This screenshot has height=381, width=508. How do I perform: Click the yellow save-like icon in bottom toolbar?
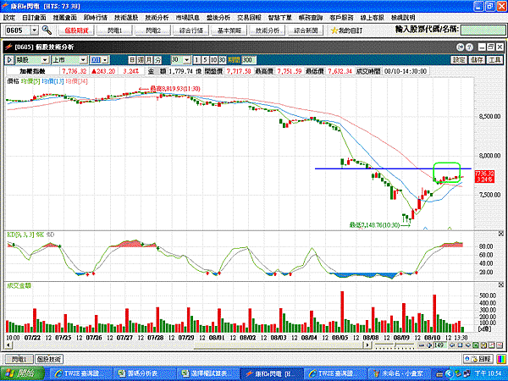pos(483,345)
